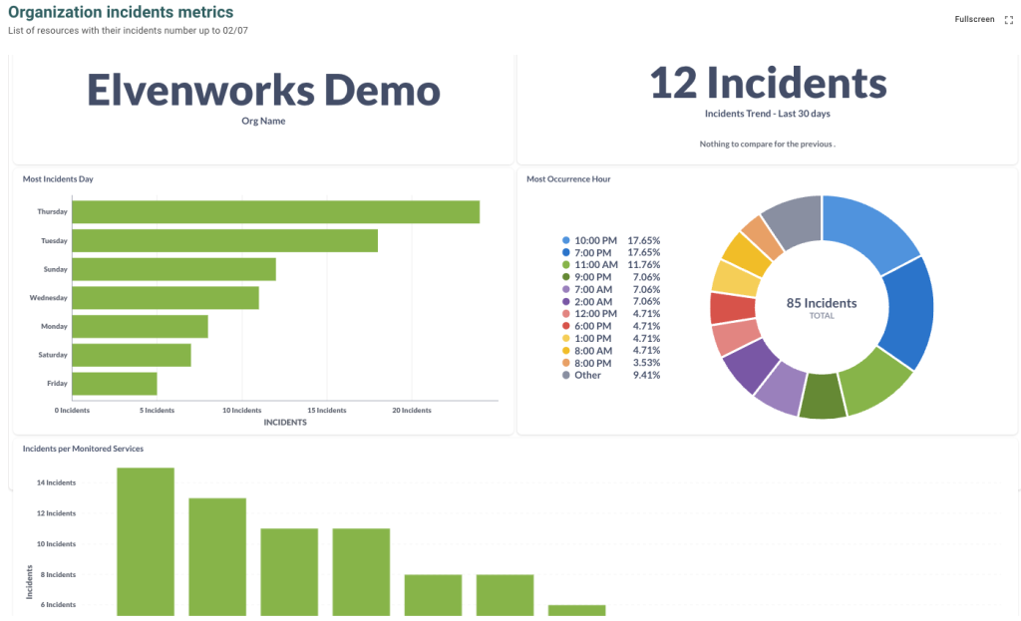Click the Wednesday bar in the day chart
The height and width of the screenshot is (621, 1021).
tap(166, 298)
